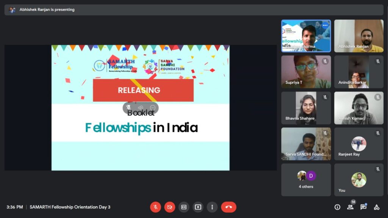
Task: Click SAMARTH Fellowship logo on slide
Action: tap(115, 66)
